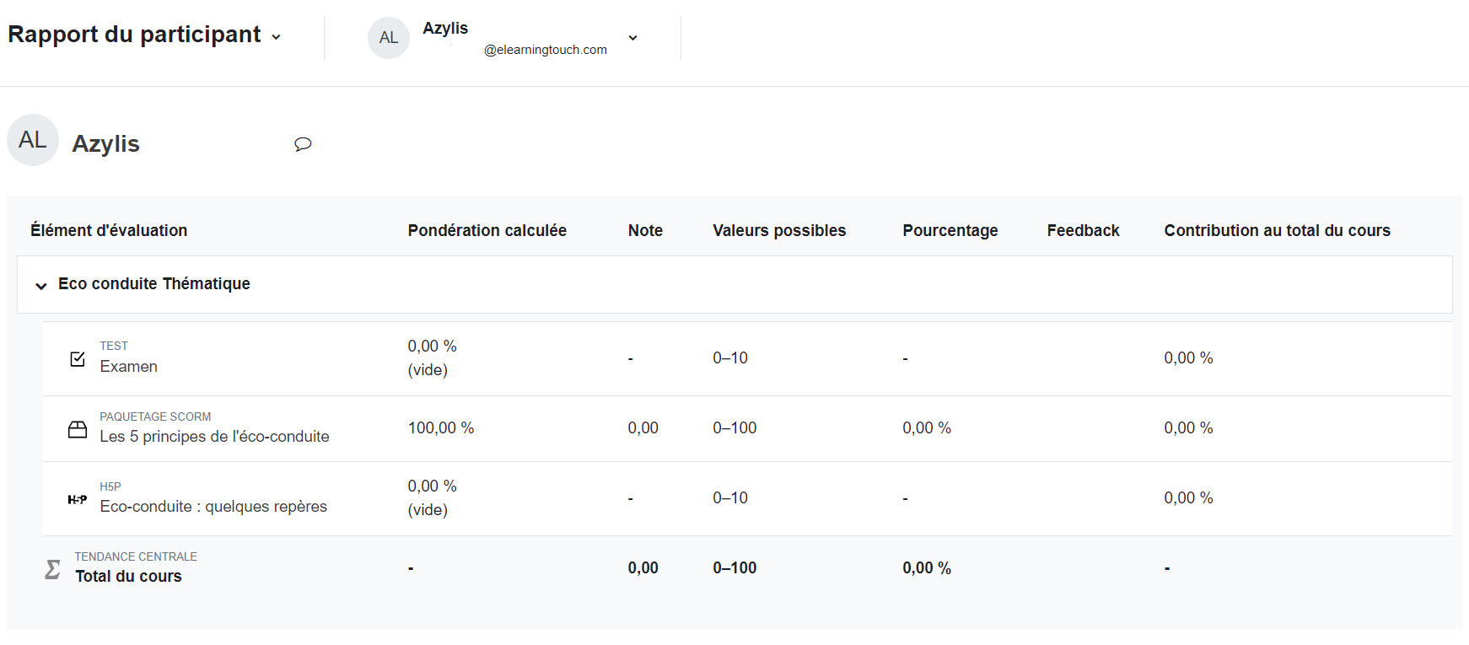Click the Azylis name in user selector
Image resolution: width=1469 pixels, height=645 pixels.
445,29
